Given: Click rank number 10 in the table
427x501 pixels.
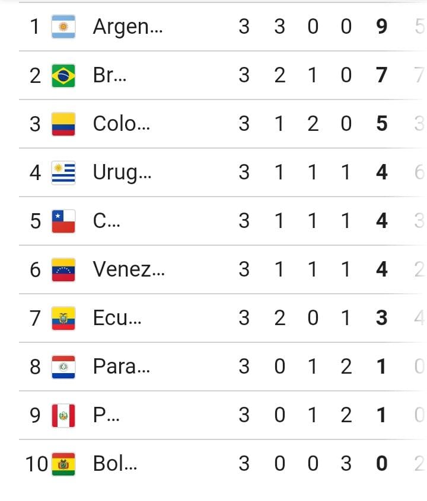Looking at the screenshot, I should (36, 464).
